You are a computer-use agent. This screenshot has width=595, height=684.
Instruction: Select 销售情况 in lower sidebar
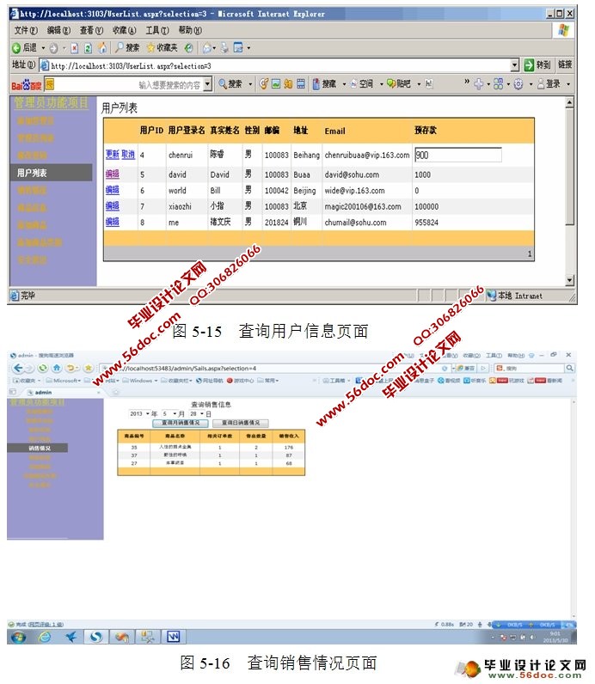coord(38,448)
